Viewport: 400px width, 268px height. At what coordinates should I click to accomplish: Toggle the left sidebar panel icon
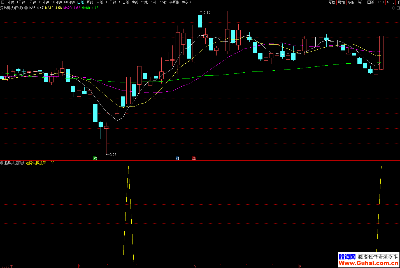tap(3, 2)
